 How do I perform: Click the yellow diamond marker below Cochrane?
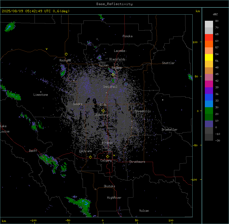coord(90,157)
